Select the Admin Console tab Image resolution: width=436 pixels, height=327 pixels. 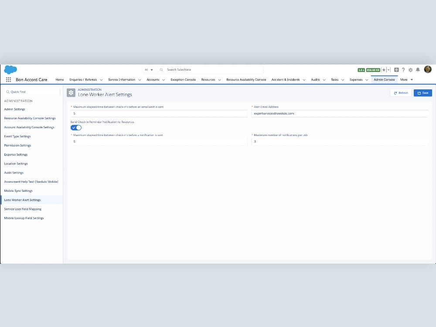tap(384, 79)
